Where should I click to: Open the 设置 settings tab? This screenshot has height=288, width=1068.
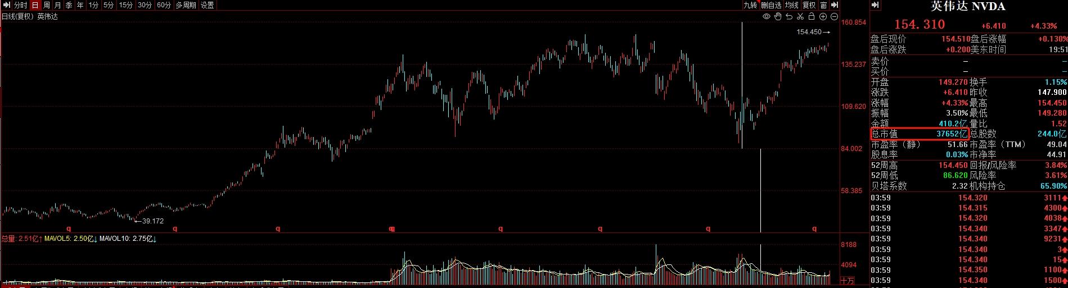(207, 5)
